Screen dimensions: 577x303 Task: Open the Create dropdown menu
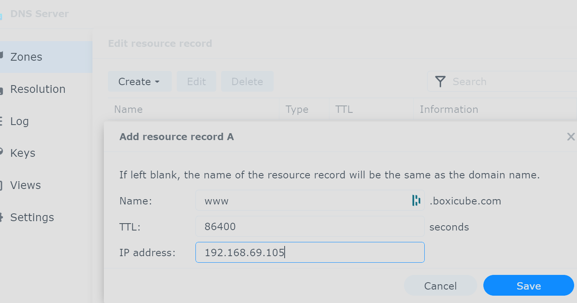click(x=140, y=81)
